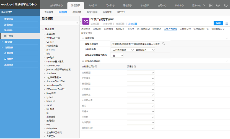Open the list menu icon beside 保存
This screenshot has height=139, width=230.
click(226, 23)
